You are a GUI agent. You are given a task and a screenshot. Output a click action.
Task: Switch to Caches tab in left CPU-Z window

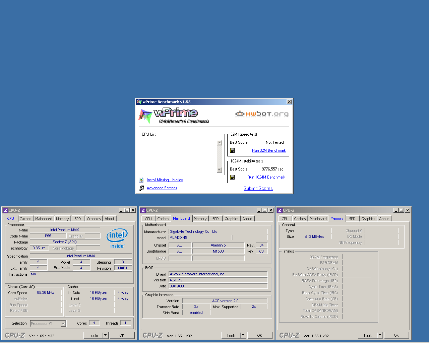tap(25, 219)
